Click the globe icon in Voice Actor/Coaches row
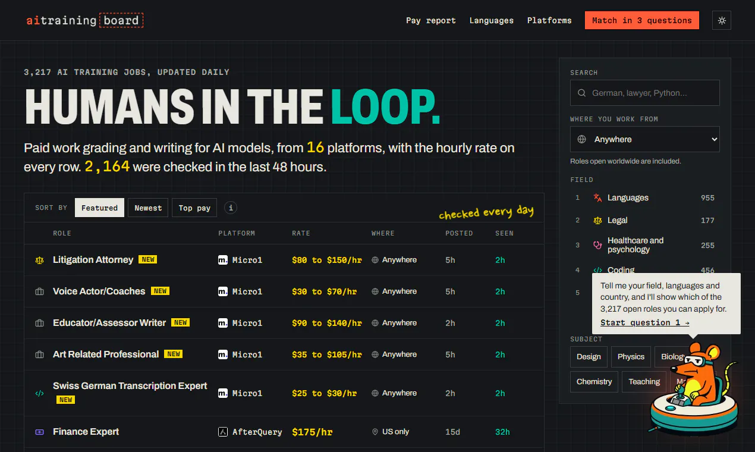Image resolution: width=755 pixels, height=452 pixels. (375, 291)
